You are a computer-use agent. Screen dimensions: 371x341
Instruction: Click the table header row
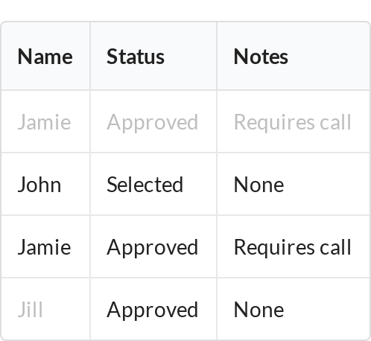pyautogui.click(x=185, y=56)
